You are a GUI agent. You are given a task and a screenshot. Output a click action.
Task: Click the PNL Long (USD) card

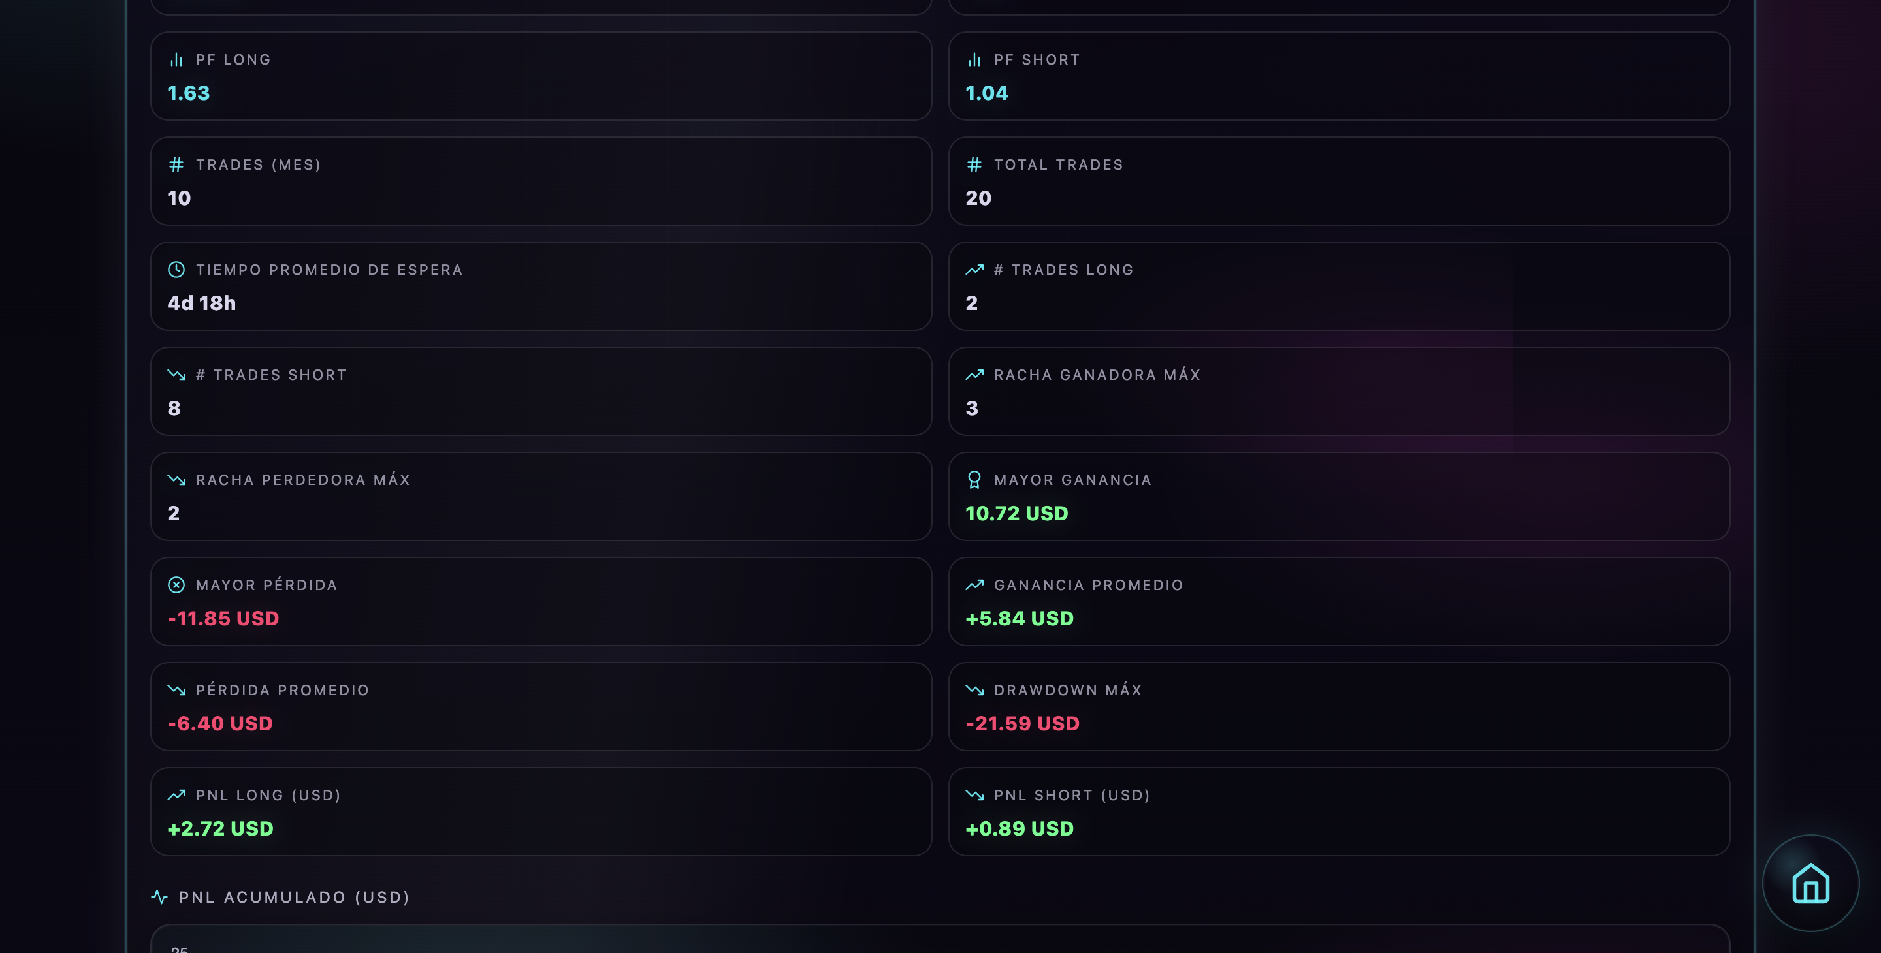[540, 811]
